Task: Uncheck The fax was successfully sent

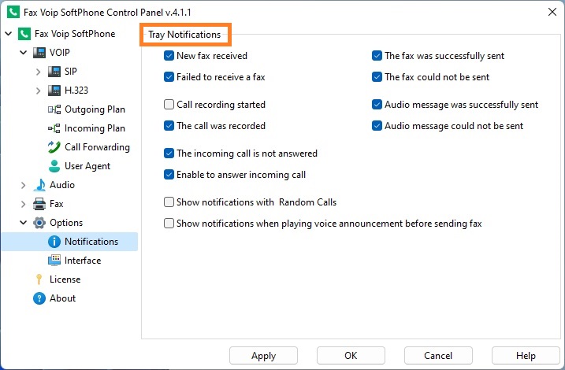Action: pos(377,56)
